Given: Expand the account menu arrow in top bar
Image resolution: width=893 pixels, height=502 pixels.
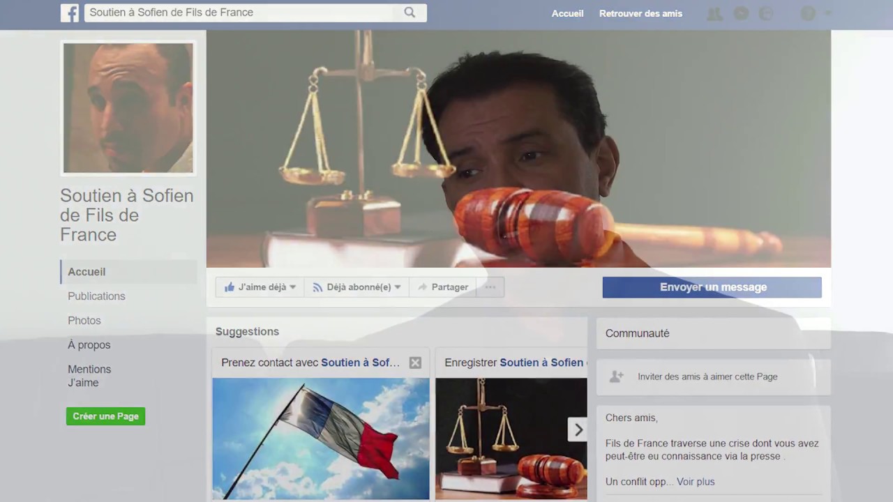Looking at the screenshot, I should pyautogui.click(x=828, y=13).
